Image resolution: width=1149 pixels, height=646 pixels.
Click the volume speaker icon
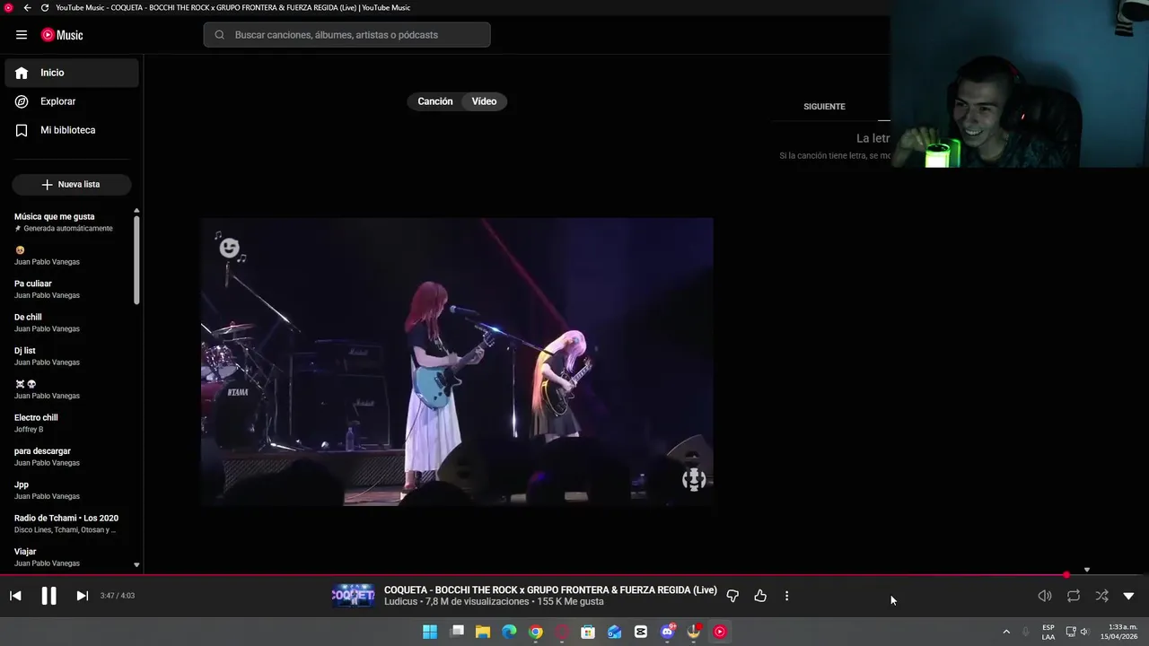pyautogui.click(x=1045, y=596)
